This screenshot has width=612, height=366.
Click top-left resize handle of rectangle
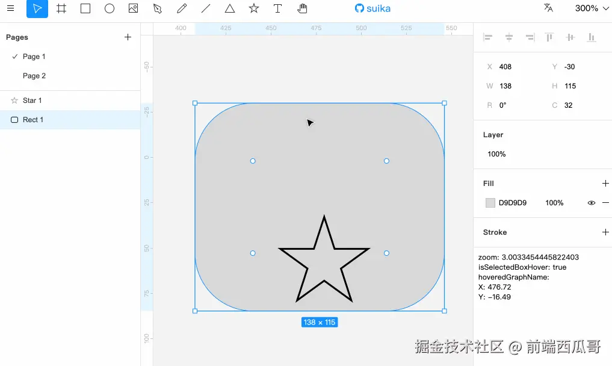(x=195, y=103)
